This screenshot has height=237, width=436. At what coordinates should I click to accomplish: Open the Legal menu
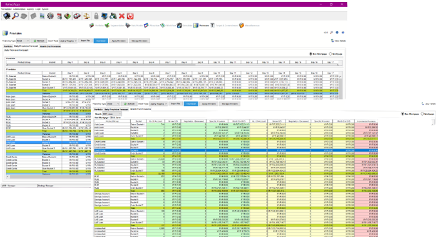(x=38, y=9)
